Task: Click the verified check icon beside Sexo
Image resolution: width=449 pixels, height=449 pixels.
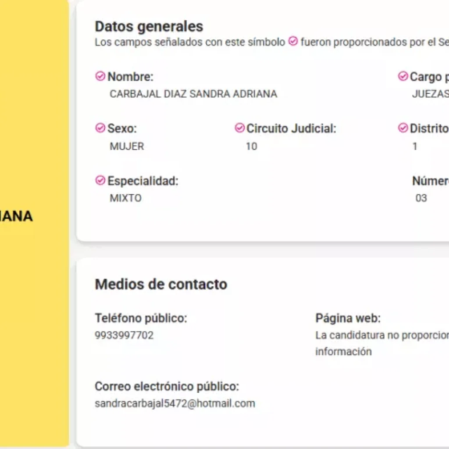Action: click(100, 128)
